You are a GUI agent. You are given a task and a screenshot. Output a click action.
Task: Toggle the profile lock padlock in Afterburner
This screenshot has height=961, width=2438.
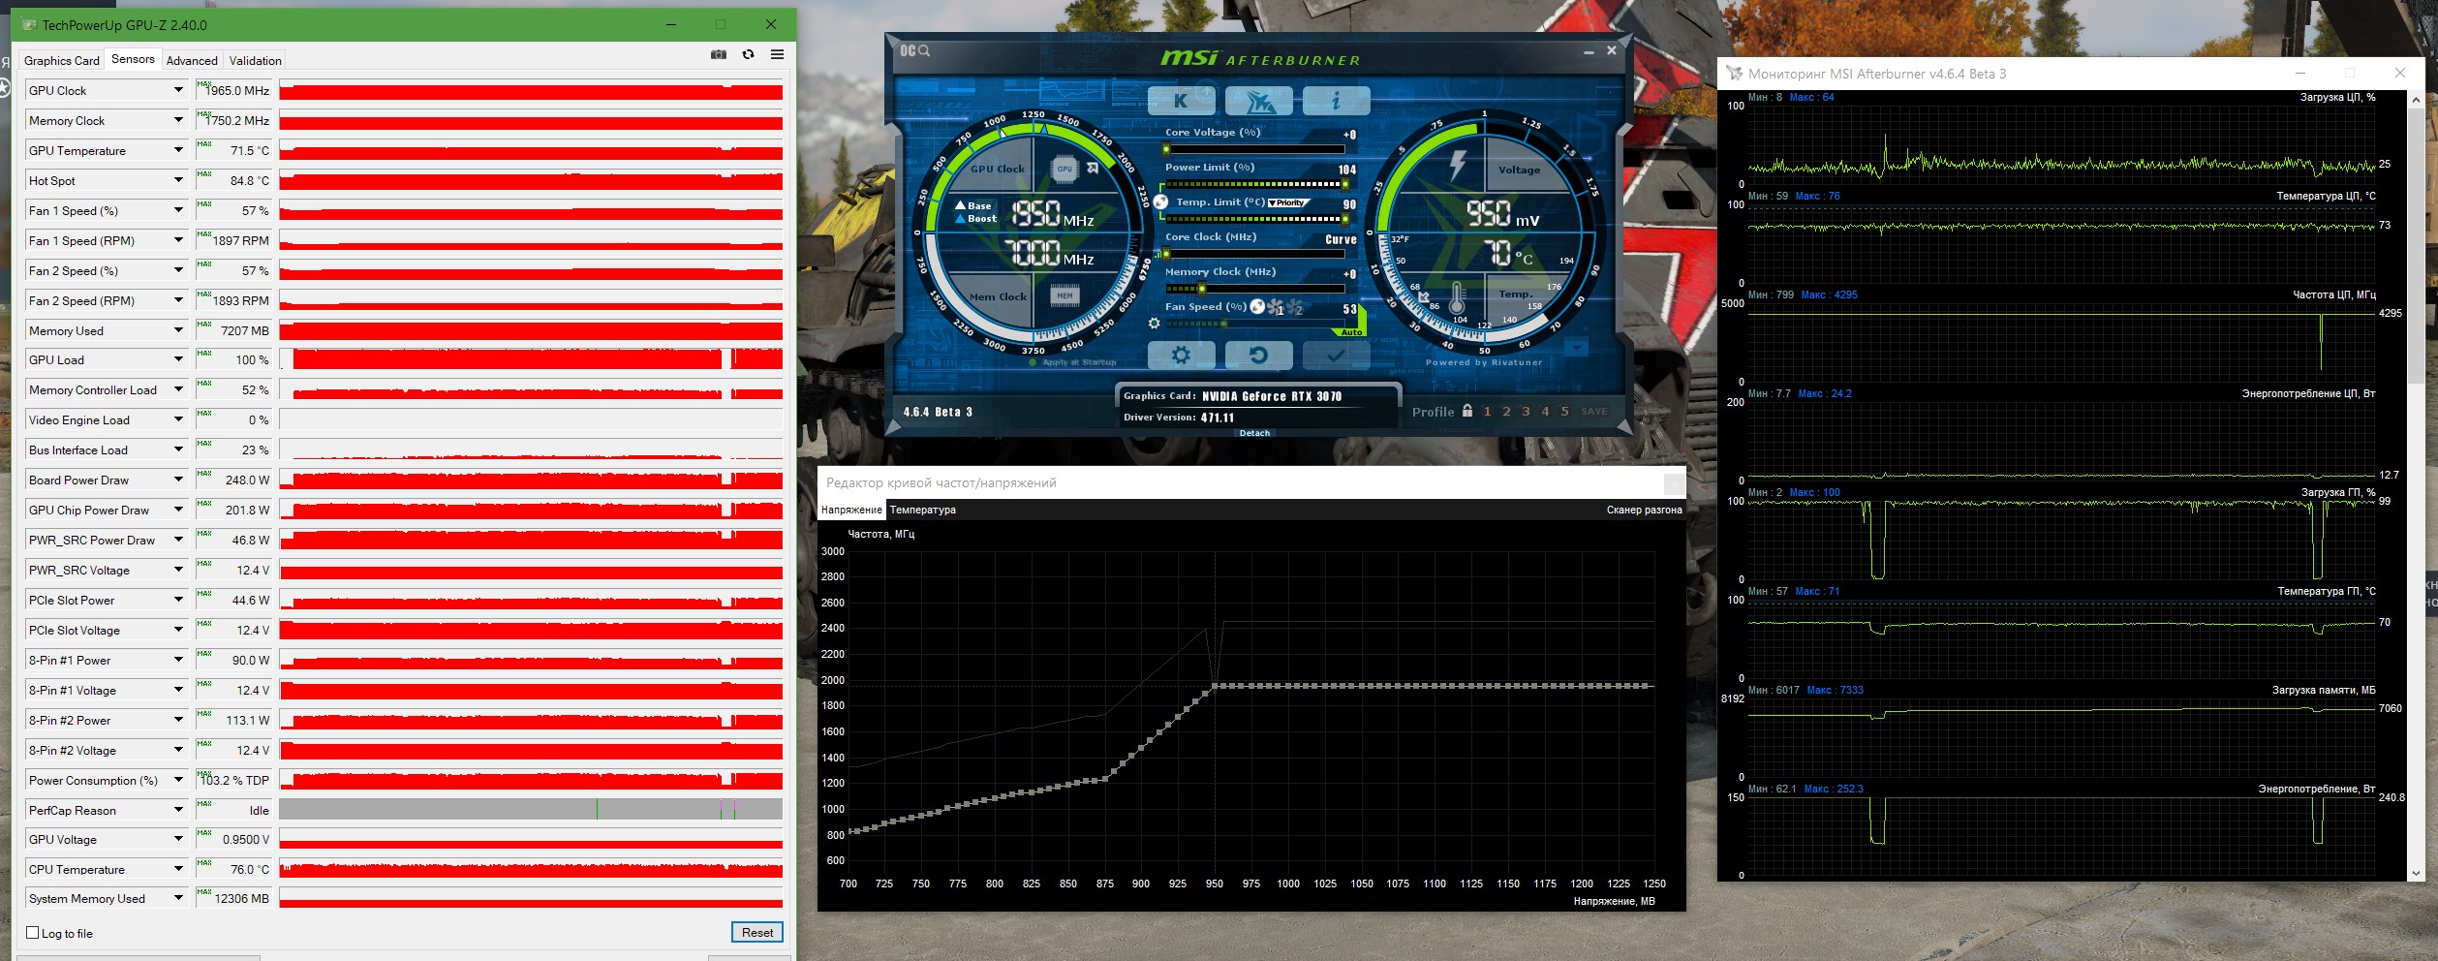1467,411
